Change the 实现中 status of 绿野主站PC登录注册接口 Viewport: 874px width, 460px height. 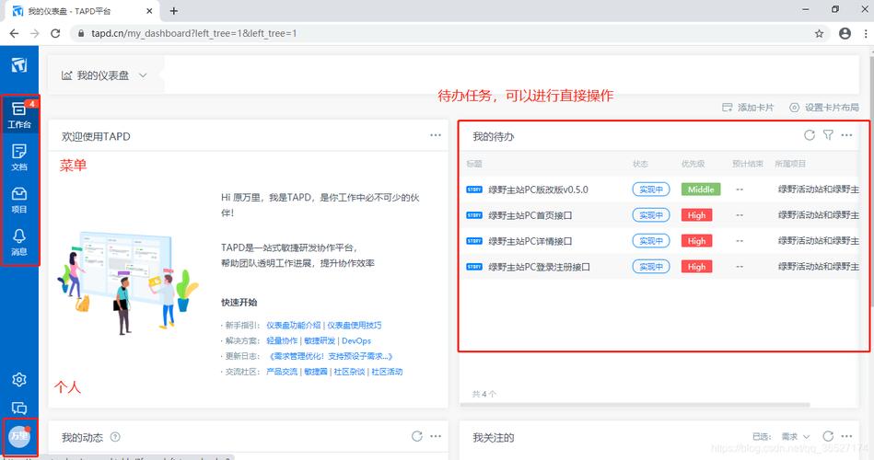[x=651, y=267]
